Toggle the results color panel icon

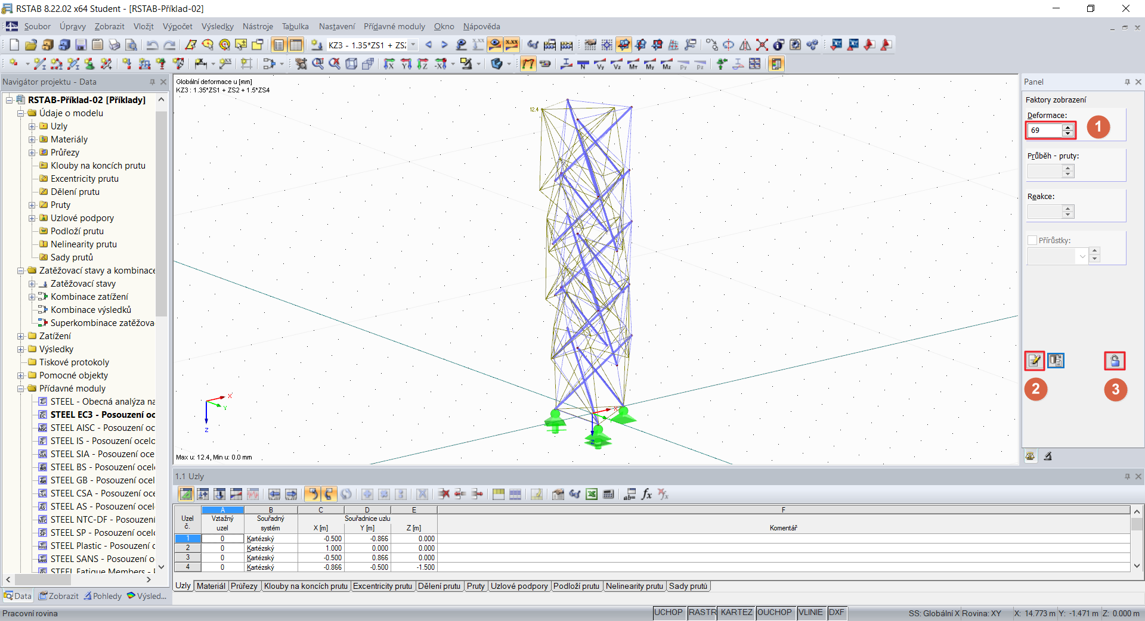click(776, 64)
